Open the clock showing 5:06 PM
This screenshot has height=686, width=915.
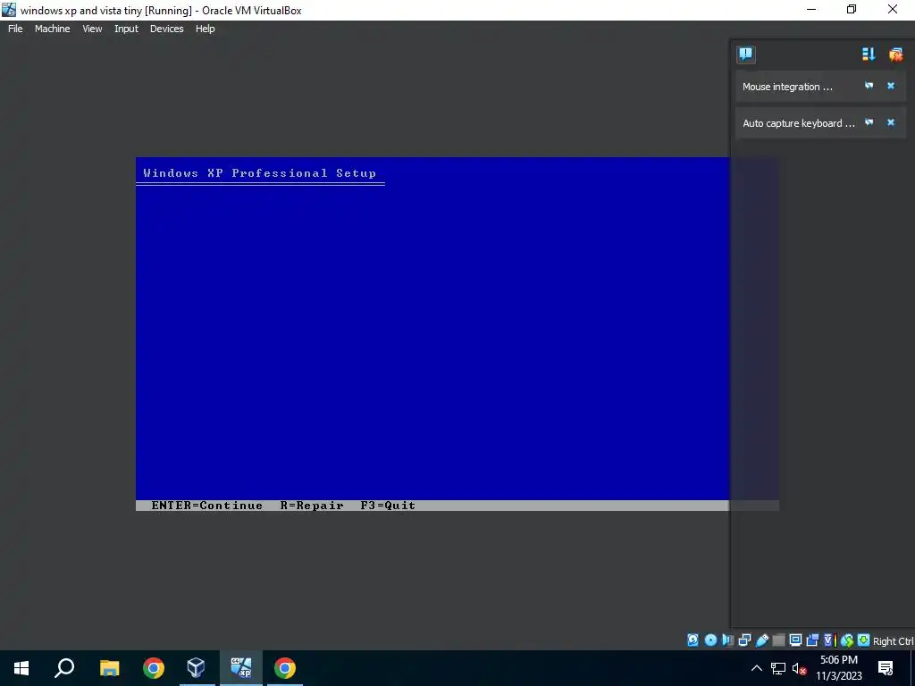(838, 668)
